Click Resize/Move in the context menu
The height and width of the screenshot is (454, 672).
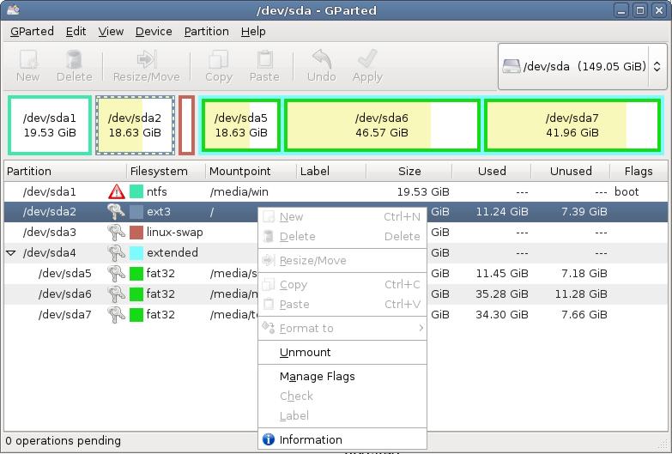[342, 260]
